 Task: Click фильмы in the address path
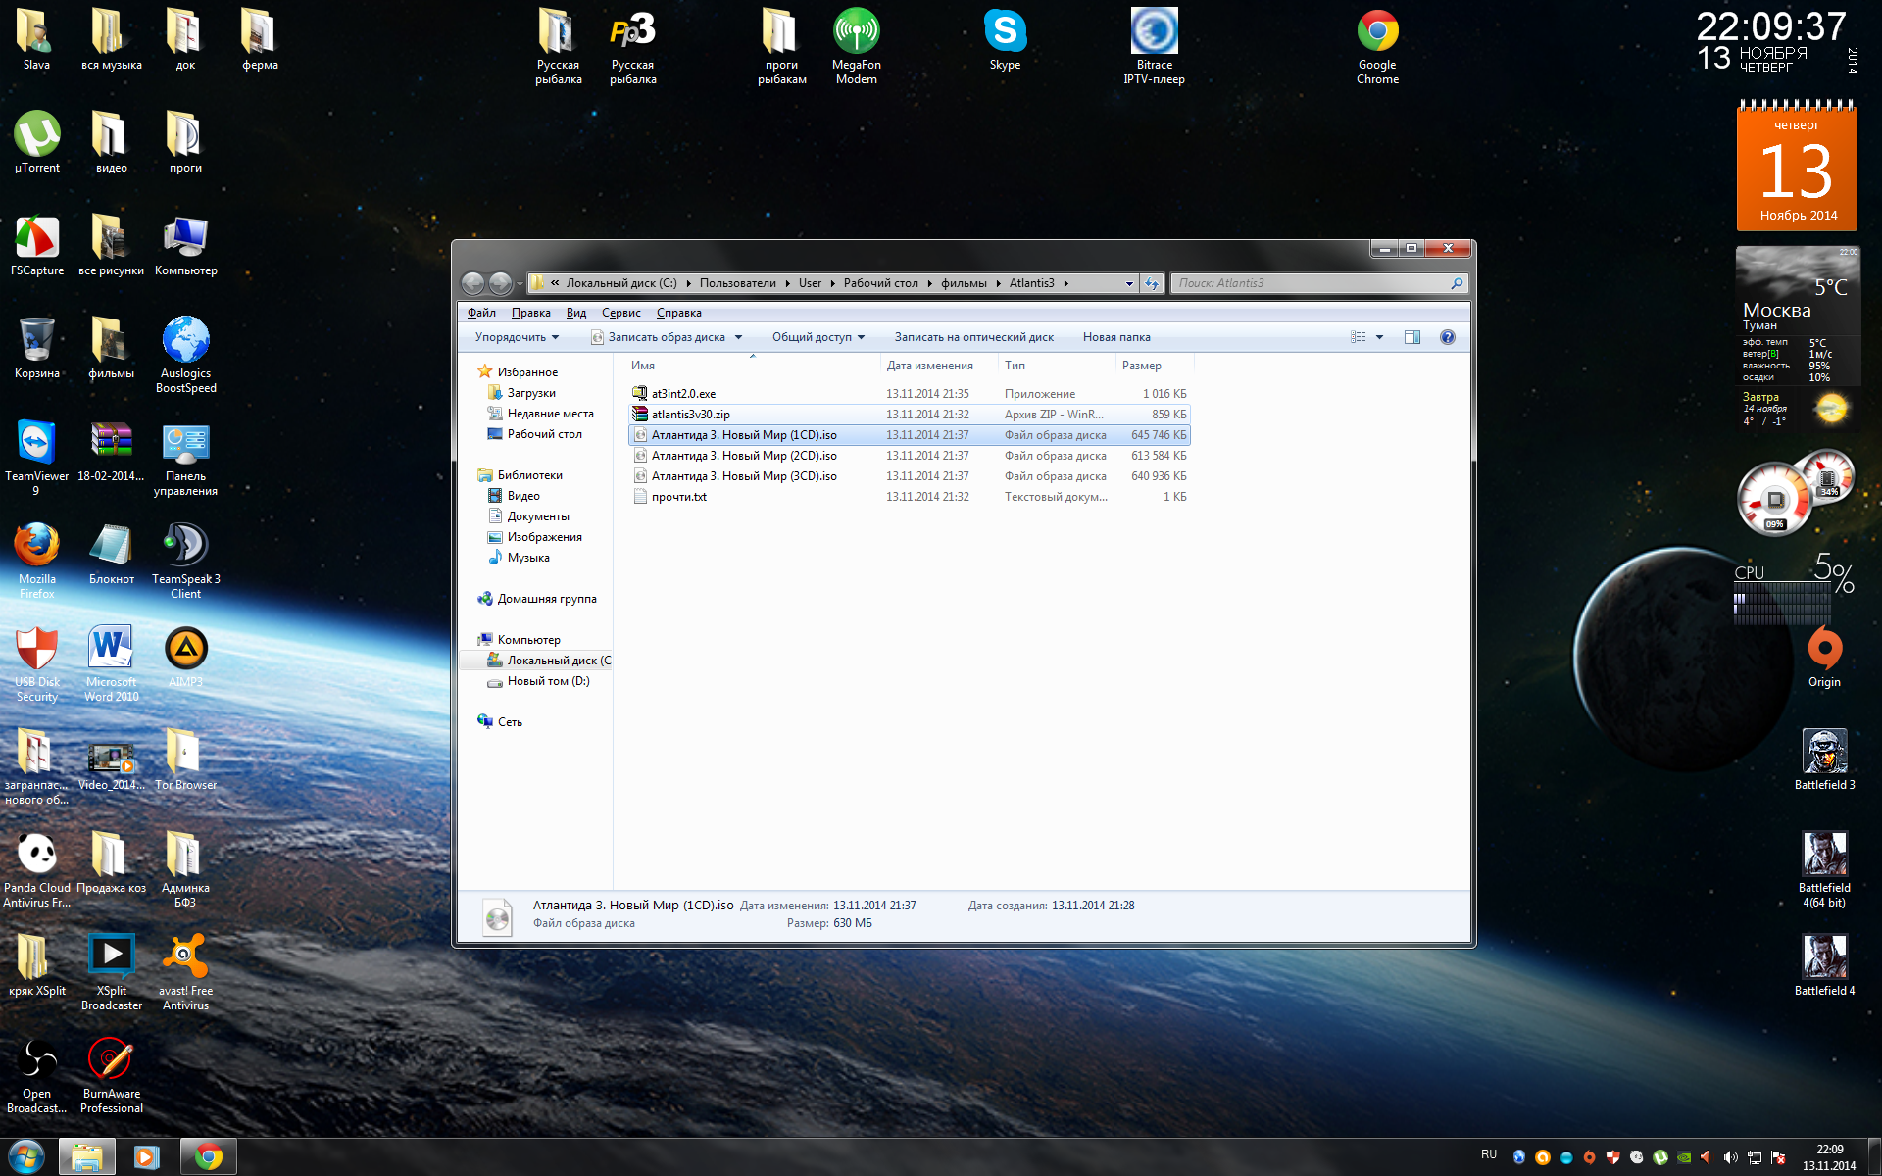click(964, 283)
